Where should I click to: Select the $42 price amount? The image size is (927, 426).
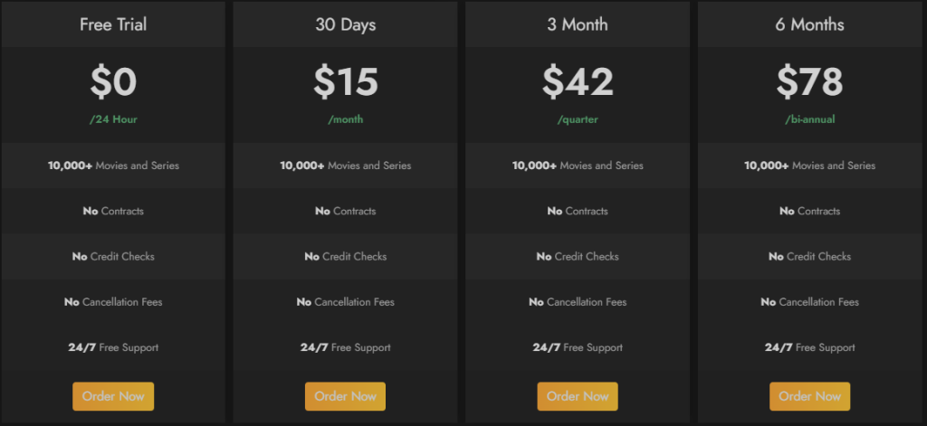pyautogui.click(x=578, y=82)
